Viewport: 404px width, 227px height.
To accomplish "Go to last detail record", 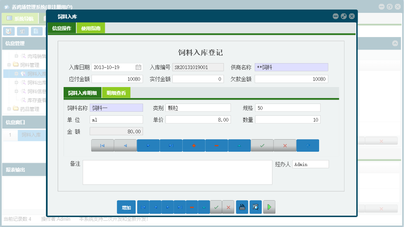I will tap(171, 145).
